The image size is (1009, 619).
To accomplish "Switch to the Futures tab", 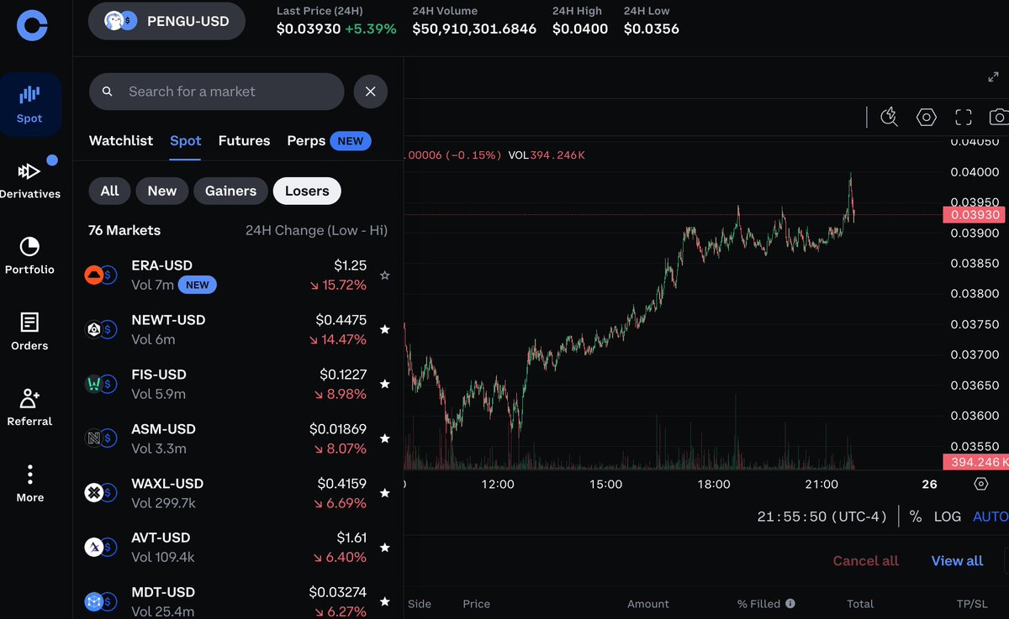I will tap(244, 140).
